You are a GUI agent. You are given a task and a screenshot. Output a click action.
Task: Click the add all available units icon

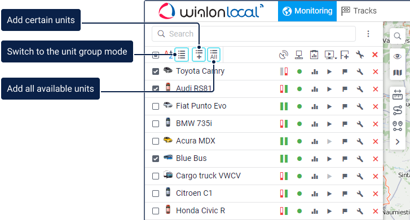[214, 55]
